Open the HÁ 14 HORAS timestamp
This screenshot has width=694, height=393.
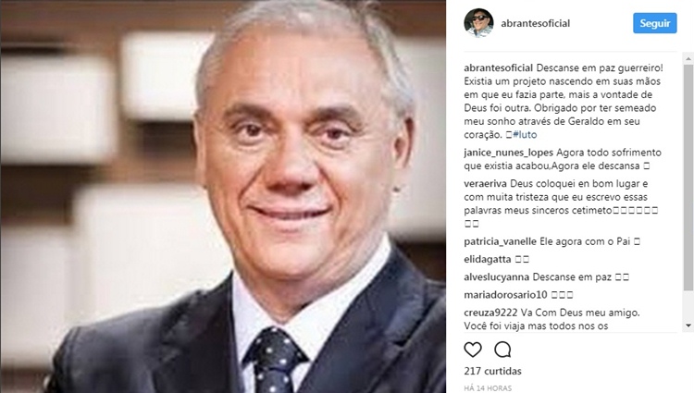[488, 388]
